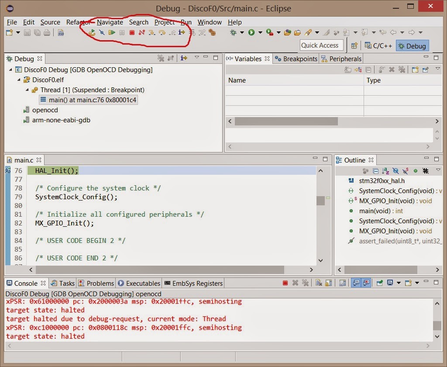Collapse the DiscoF0.elf tree node
447x367 pixels.
pyautogui.click(x=19, y=80)
